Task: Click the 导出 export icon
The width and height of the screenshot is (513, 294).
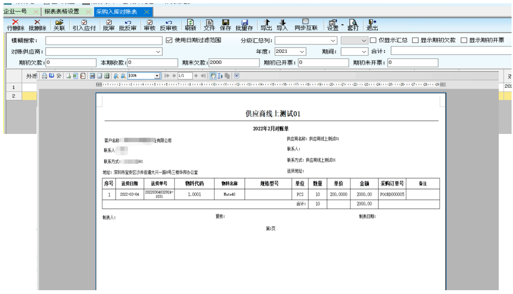Action: pyautogui.click(x=266, y=25)
